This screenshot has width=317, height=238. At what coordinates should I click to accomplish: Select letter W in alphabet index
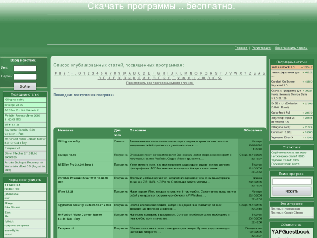click(x=235, y=73)
